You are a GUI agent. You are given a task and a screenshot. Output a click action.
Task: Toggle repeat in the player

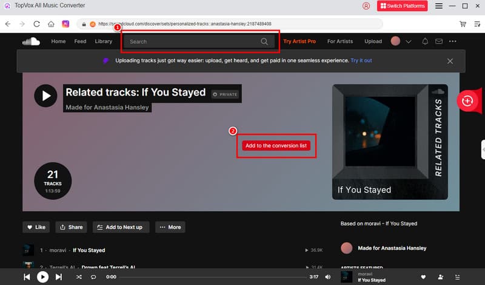tap(93, 277)
